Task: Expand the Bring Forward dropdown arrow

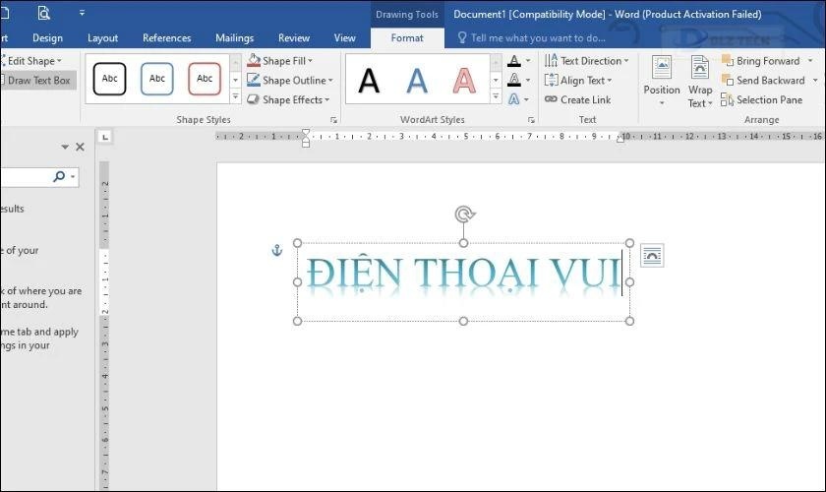Action: (810, 61)
